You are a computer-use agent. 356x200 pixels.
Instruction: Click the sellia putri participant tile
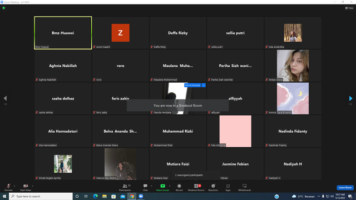(235, 33)
